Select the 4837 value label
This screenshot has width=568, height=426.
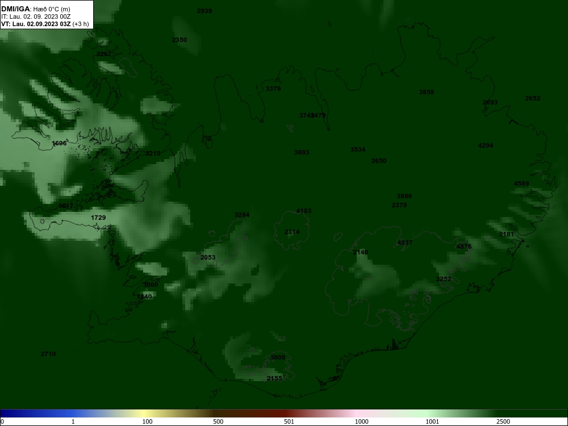coord(404,243)
